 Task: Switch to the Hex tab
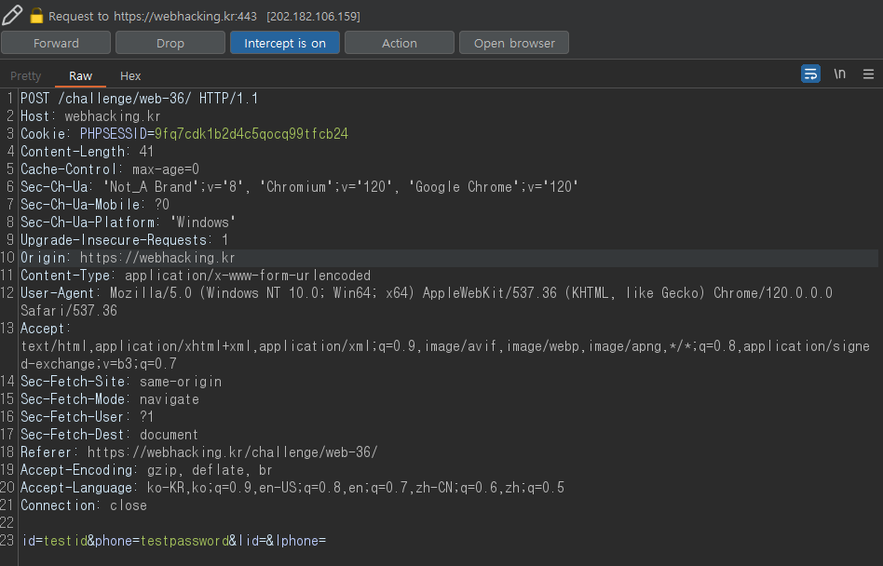(x=130, y=76)
